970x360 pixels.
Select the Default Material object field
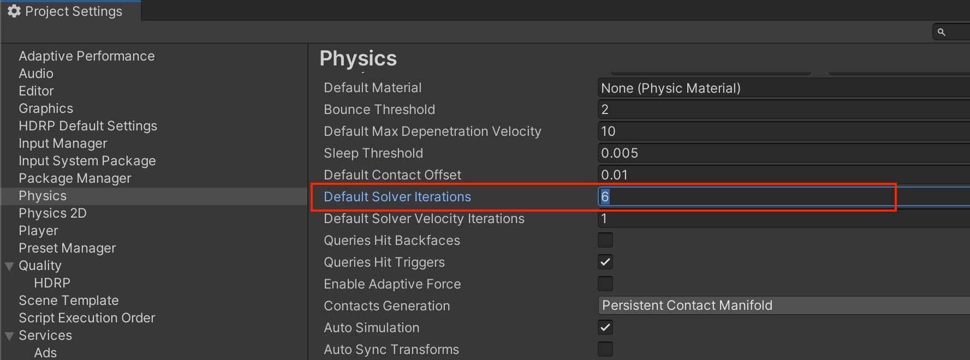[x=781, y=88]
